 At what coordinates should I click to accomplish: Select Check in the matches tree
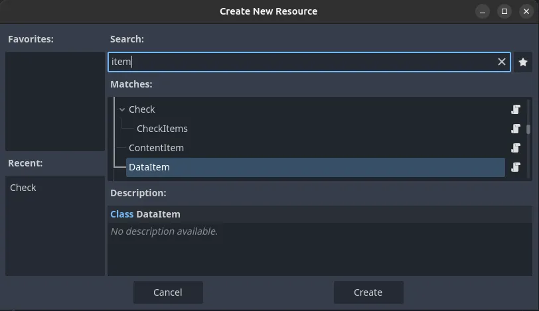[141, 109]
